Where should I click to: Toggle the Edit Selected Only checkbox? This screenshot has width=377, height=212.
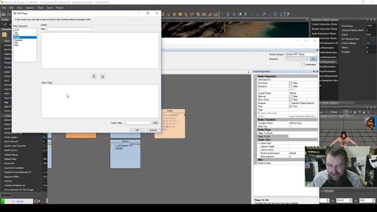pos(368,39)
